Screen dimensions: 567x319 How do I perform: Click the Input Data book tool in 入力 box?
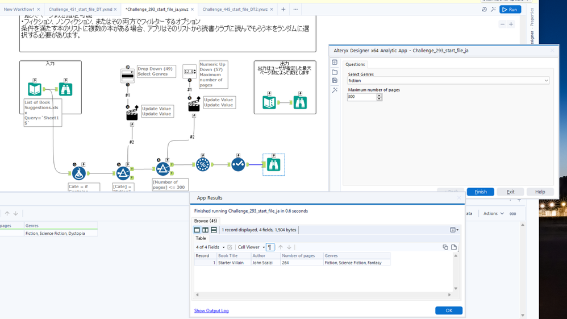tap(35, 89)
